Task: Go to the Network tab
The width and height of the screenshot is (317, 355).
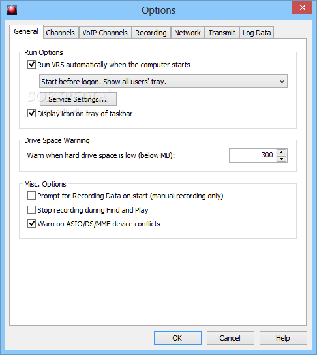Action: point(188,33)
